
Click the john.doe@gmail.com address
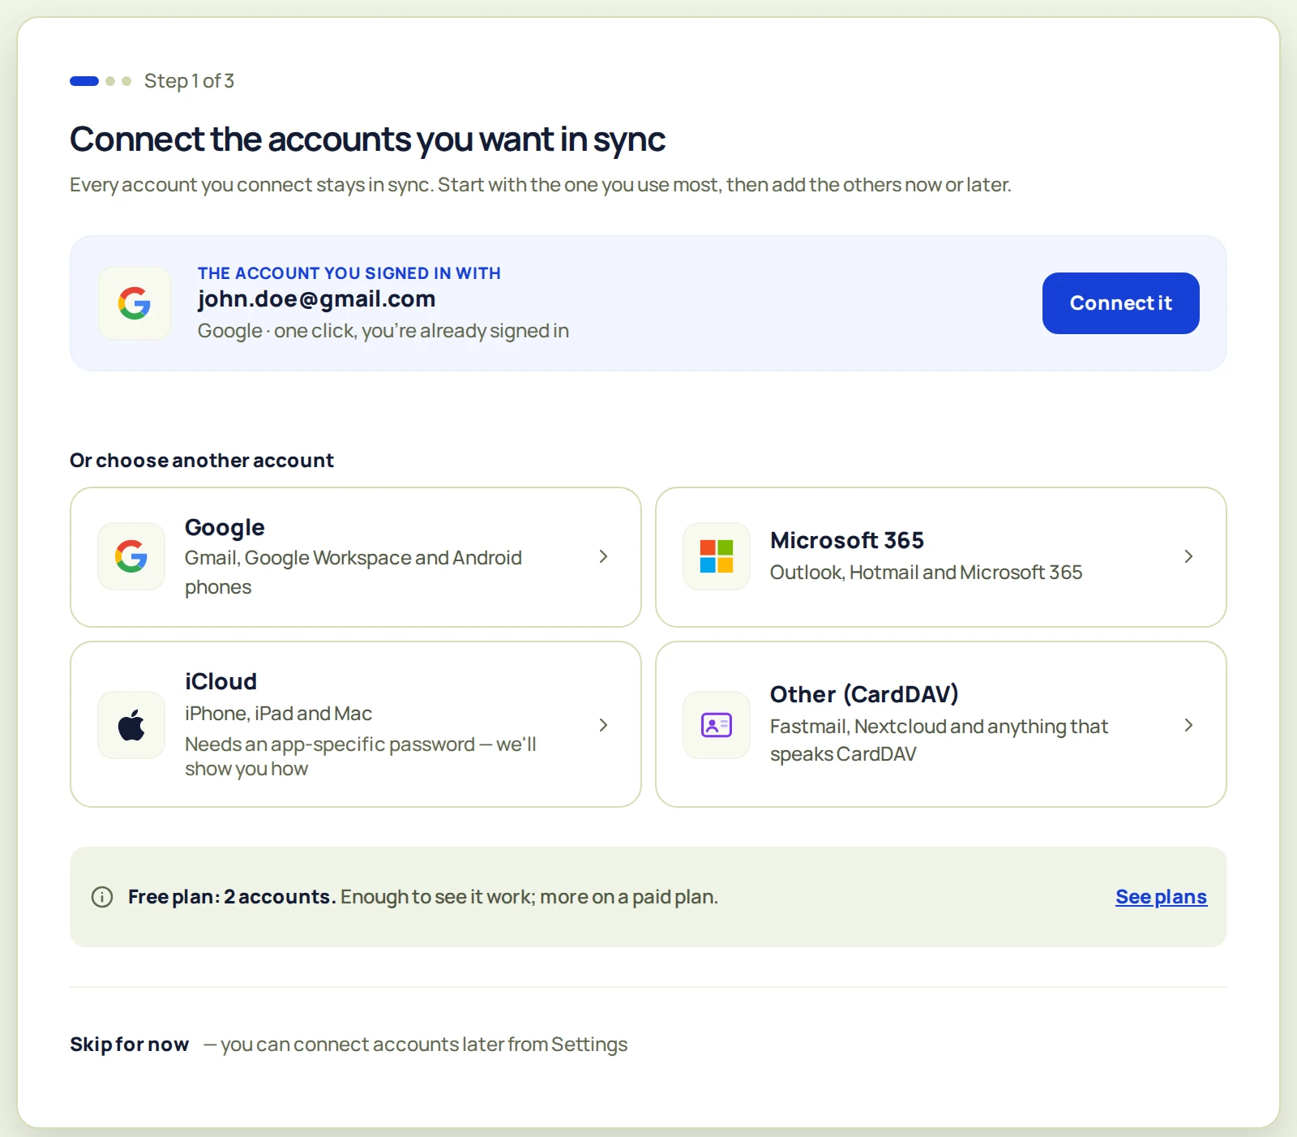[x=317, y=299]
